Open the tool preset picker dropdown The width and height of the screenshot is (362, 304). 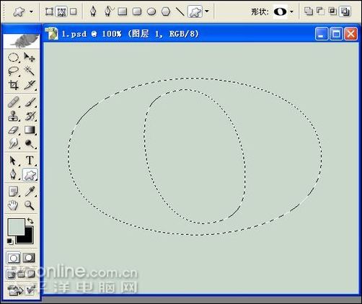point(31,12)
